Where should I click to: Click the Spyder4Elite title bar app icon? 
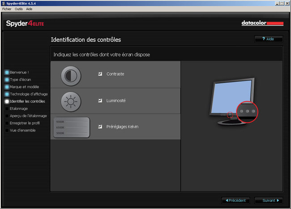coord(4,4)
